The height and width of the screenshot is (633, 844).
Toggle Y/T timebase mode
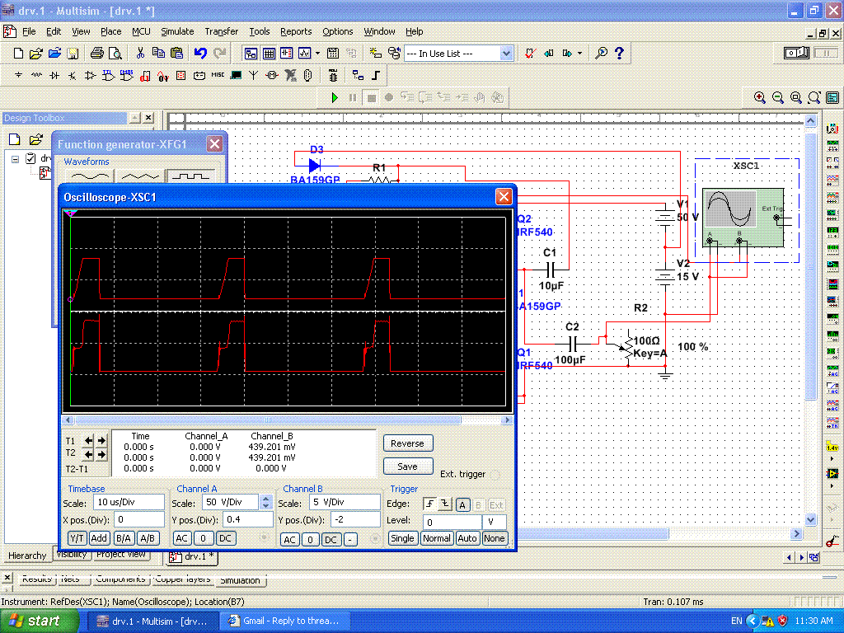click(x=77, y=537)
